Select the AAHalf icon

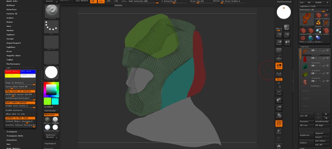(279, 43)
